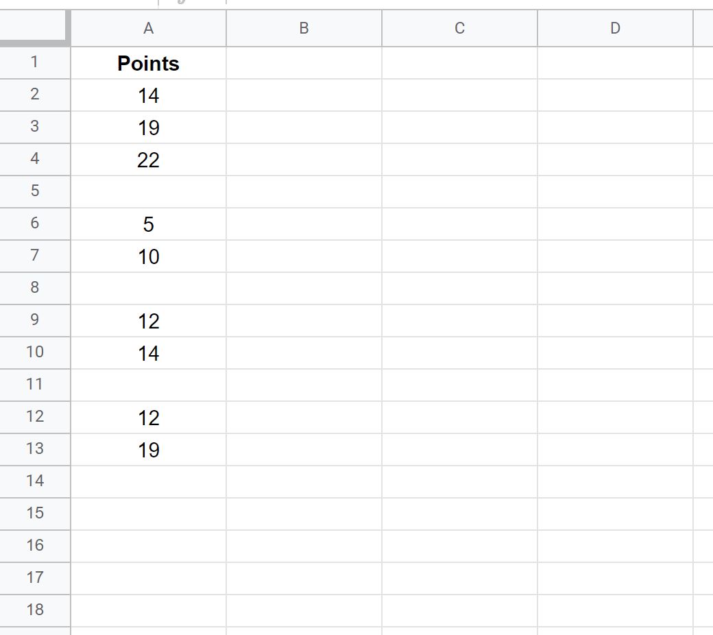Click cell A7 containing 10
This screenshot has height=635, width=713.
(x=148, y=256)
